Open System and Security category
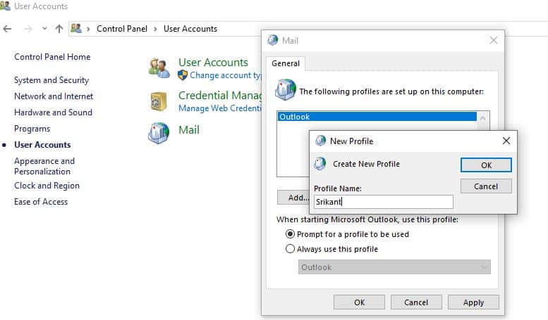This screenshot has width=548, height=320. tap(51, 80)
